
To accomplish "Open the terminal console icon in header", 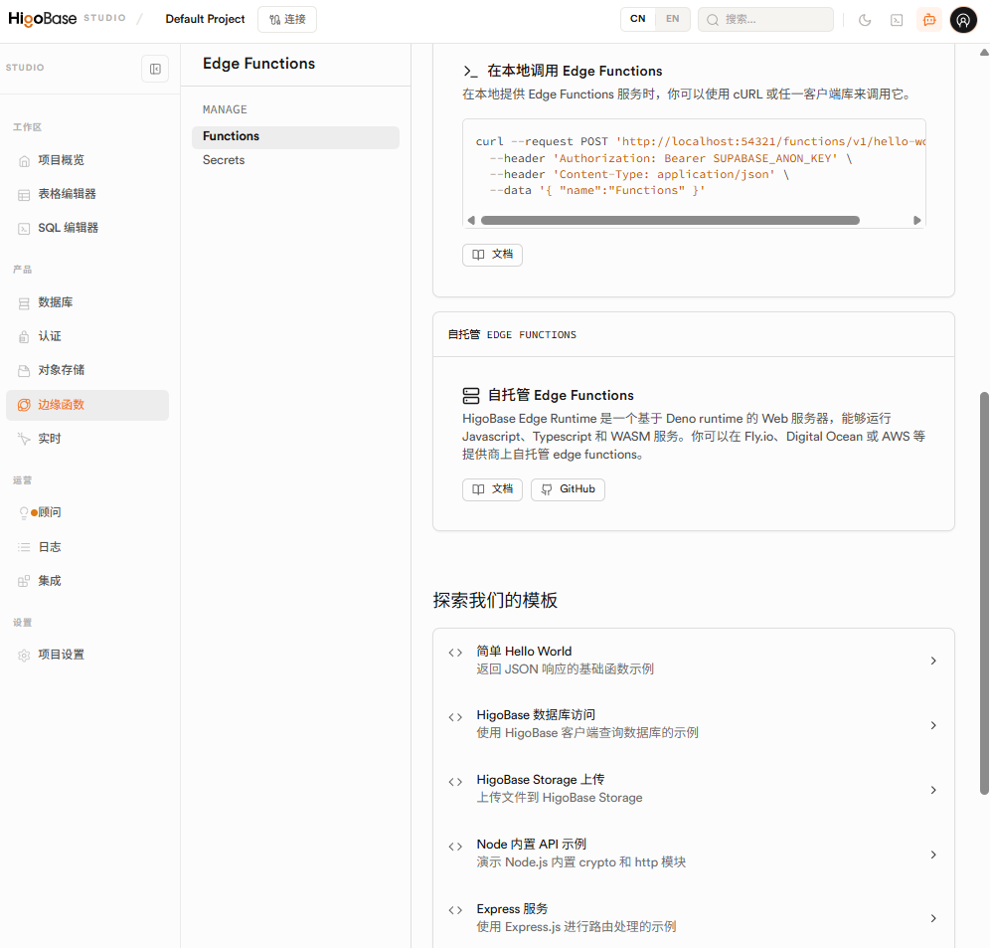I will tap(896, 20).
